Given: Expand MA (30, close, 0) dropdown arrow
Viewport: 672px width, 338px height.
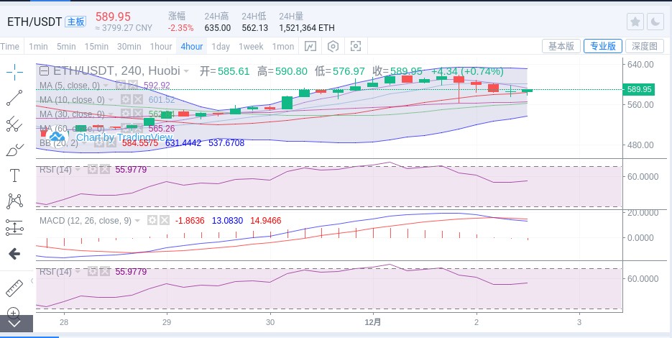Looking at the screenshot, I should coord(110,114).
